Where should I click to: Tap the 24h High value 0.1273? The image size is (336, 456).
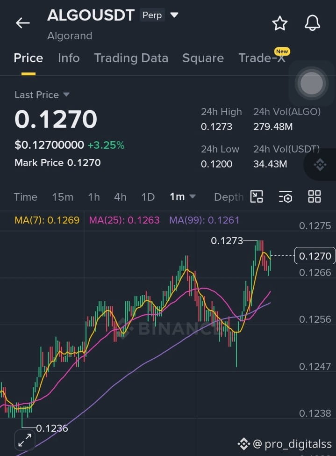[216, 126]
